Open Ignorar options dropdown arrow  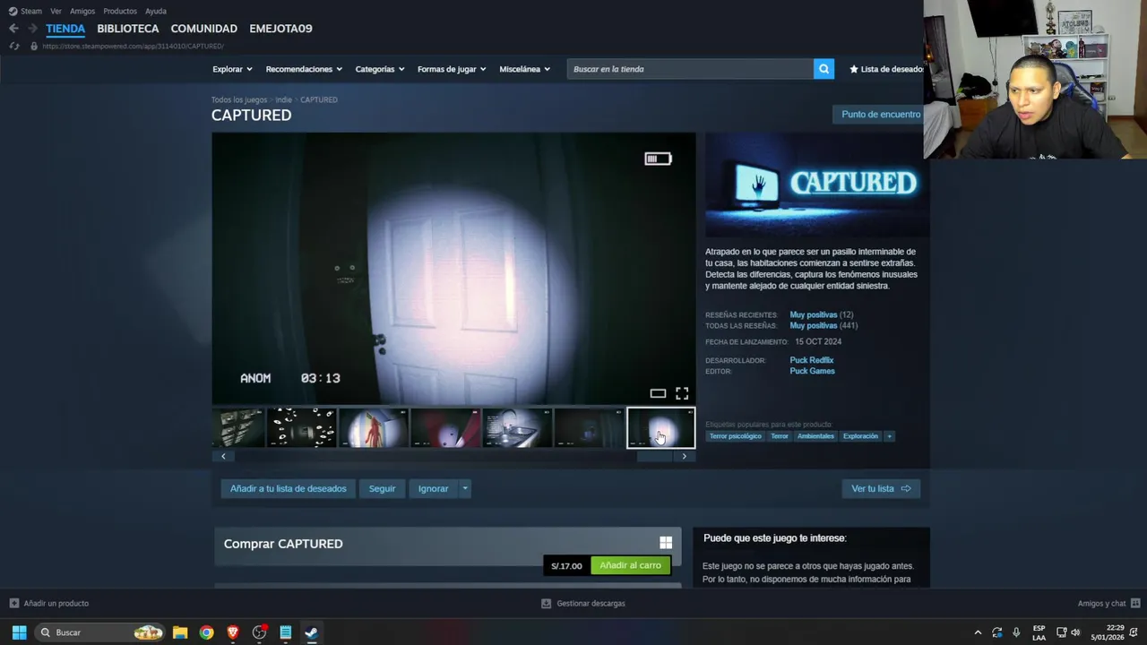tap(464, 488)
